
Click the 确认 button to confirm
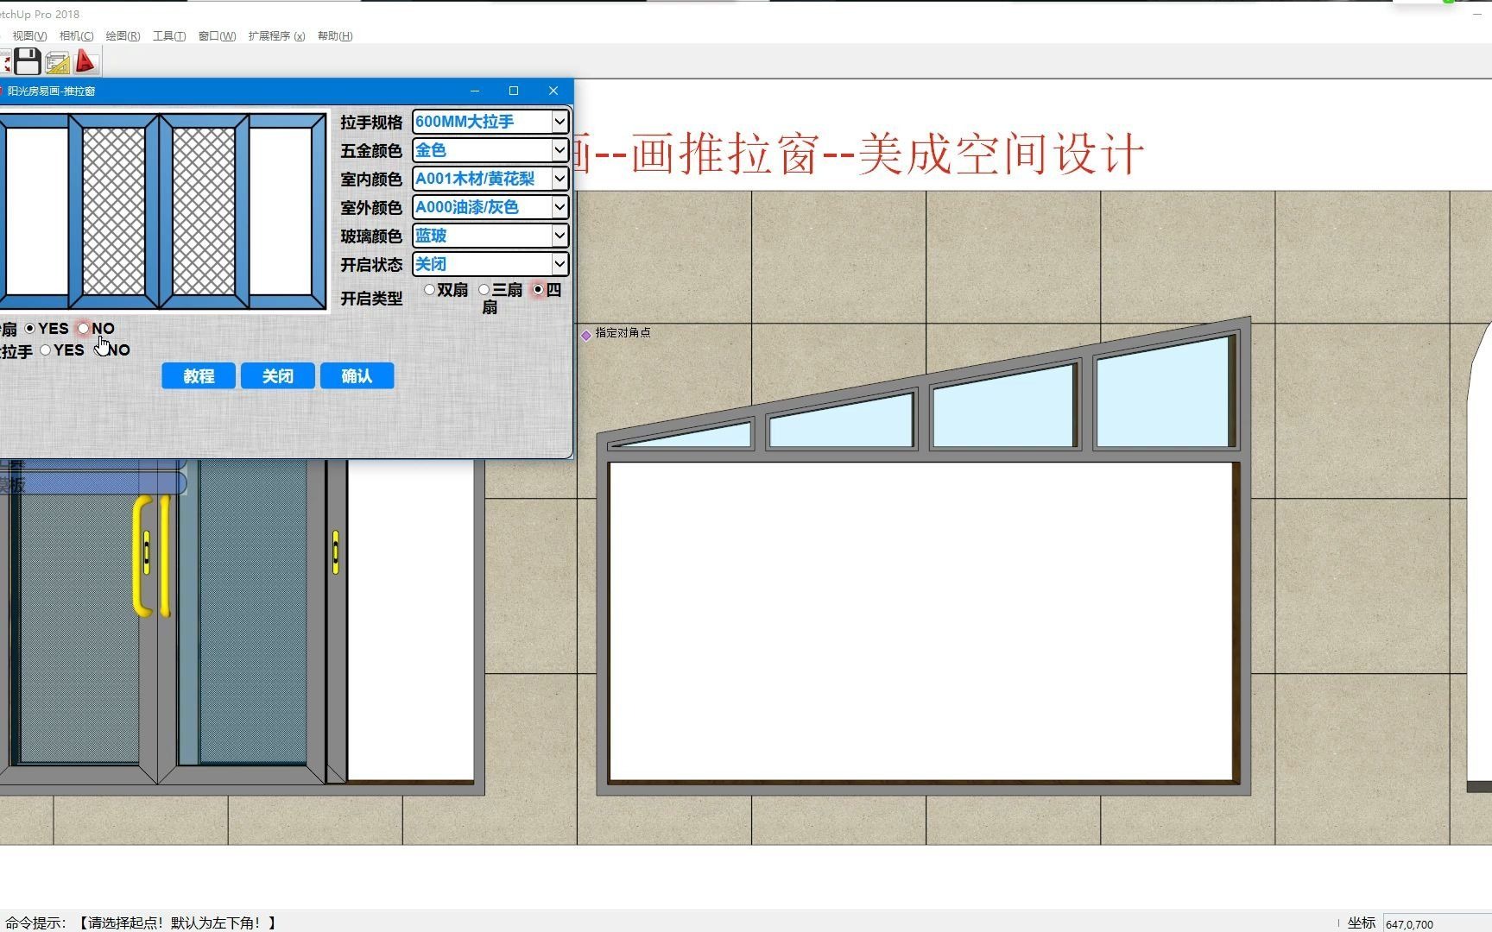(x=357, y=375)
